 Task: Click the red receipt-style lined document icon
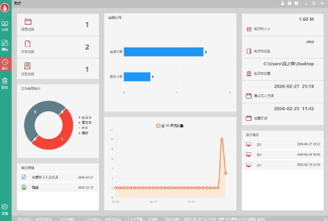coord(27,66)
